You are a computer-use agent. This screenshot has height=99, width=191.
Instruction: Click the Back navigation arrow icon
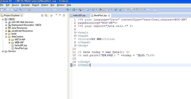142,9
